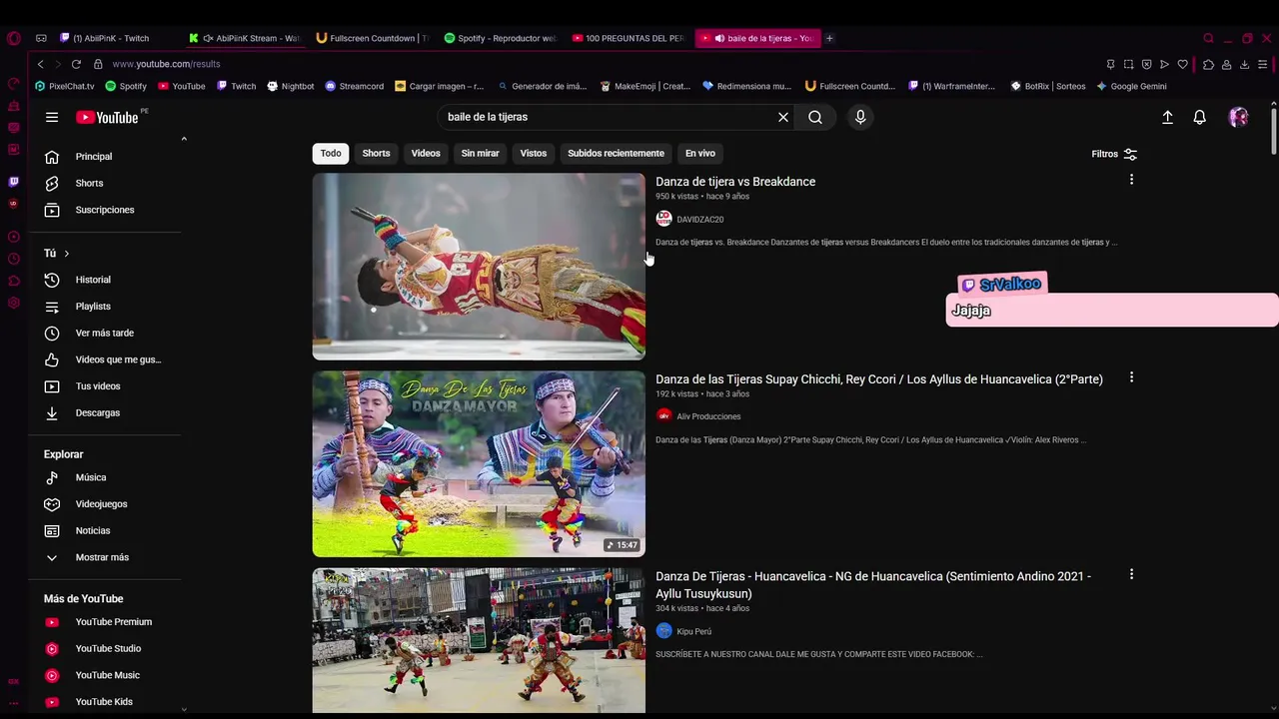Switch to AbiiPinK Twitch browser tab
This screenshot has height=719, width=1279.
(110, 38)
